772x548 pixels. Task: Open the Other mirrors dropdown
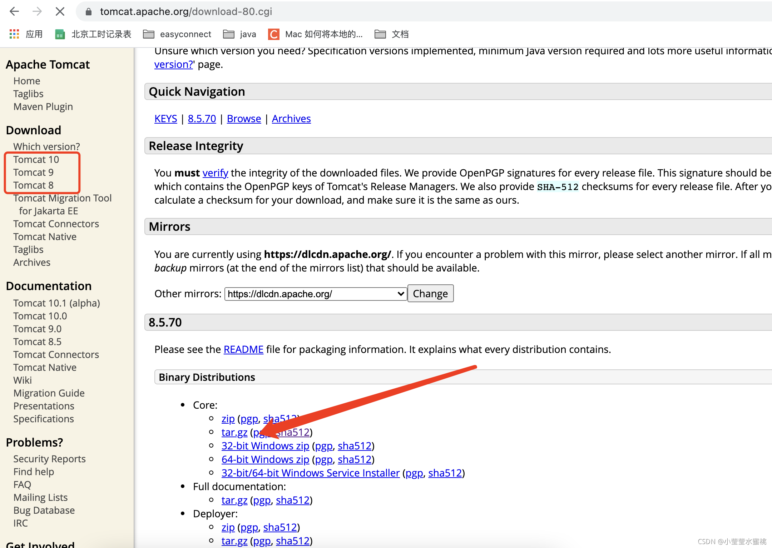pos(316,294)
